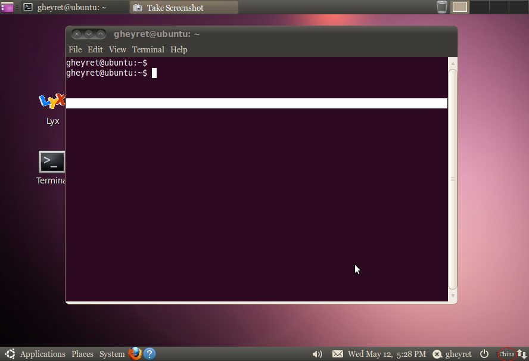Image resolution: width=529 pixels, height=361 pixels.
Task: Click the second prompt line with cursor
Action: (x=111, y=73)
